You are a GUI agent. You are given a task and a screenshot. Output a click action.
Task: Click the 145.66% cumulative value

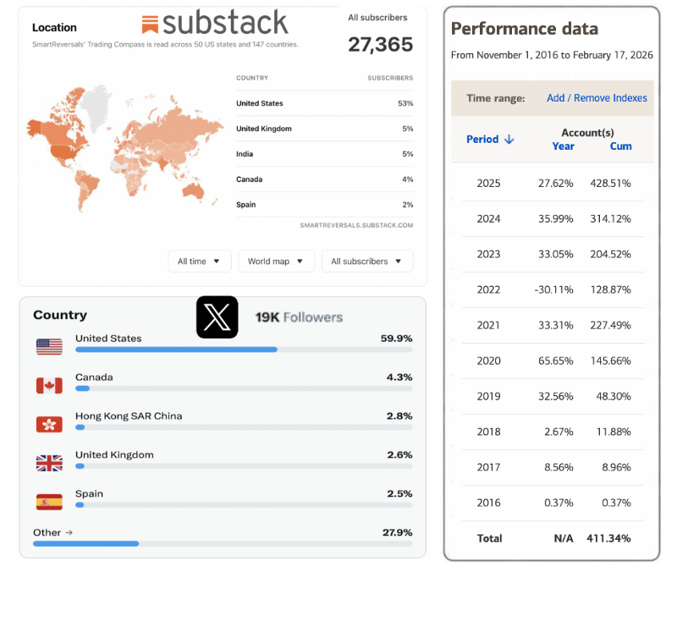[610, 361]
